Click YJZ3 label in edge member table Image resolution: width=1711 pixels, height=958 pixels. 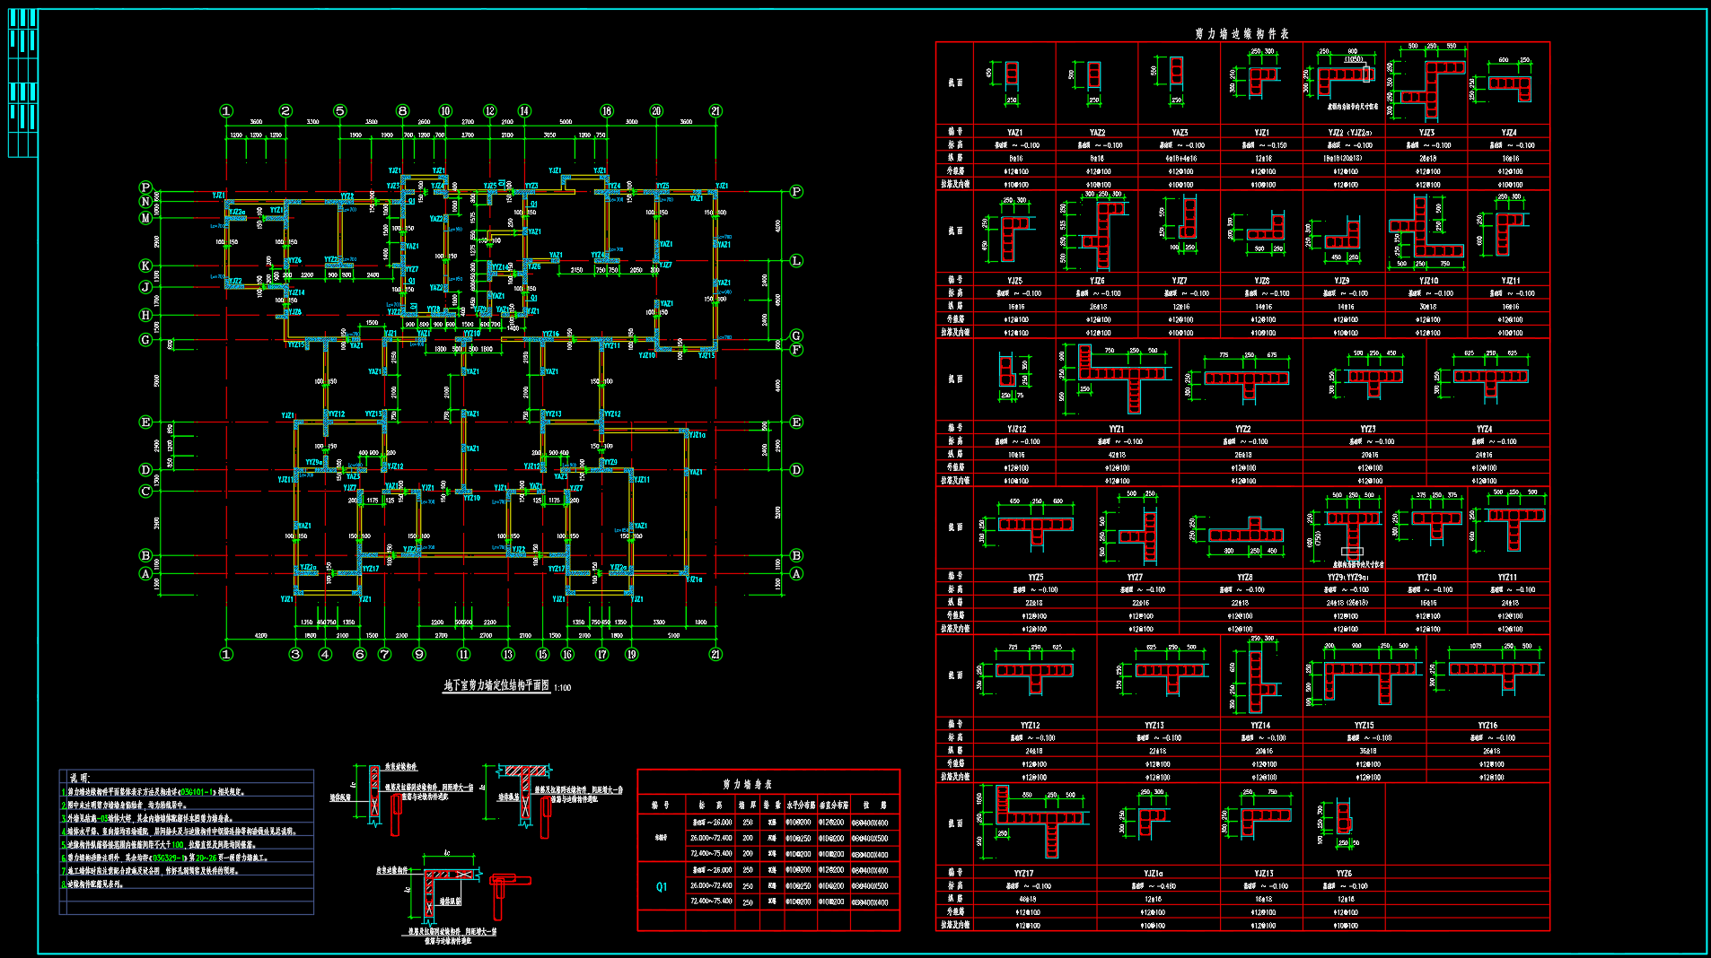pos(1426,133)
